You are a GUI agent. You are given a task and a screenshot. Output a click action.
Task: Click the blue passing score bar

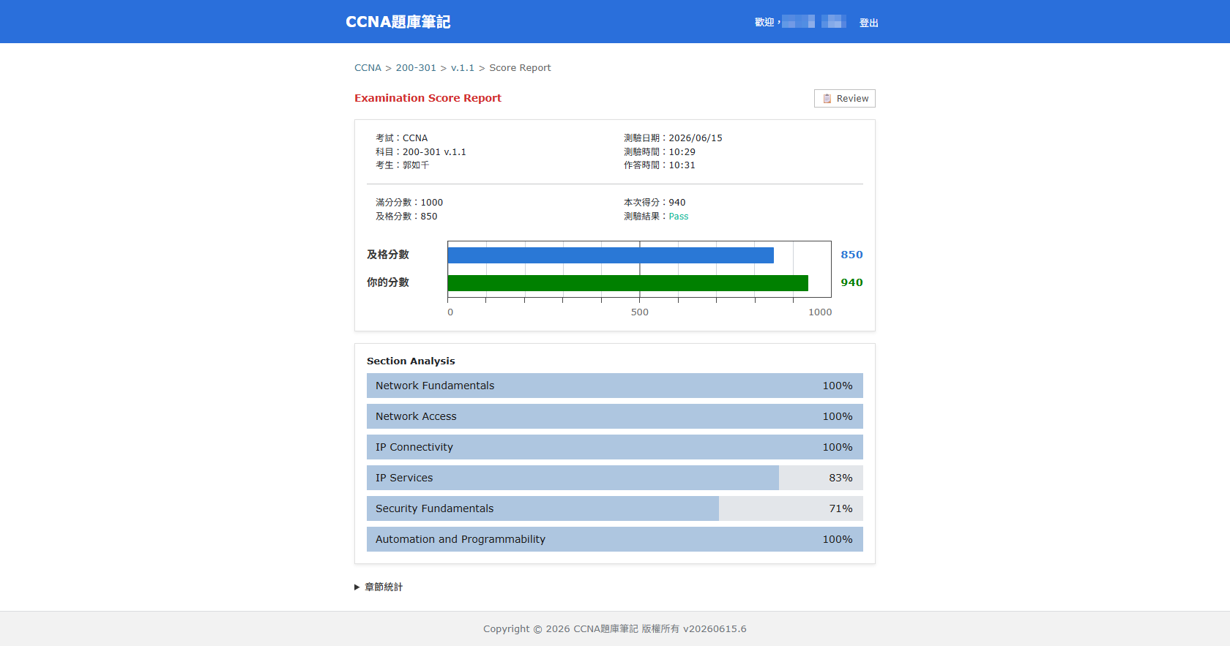[611, 255]
